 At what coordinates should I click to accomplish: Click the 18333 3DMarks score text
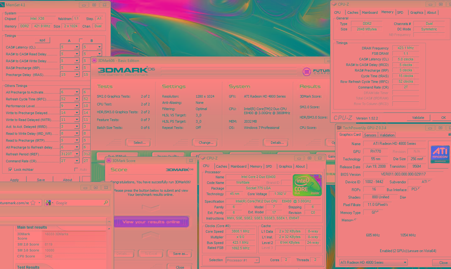coord(56,234)
